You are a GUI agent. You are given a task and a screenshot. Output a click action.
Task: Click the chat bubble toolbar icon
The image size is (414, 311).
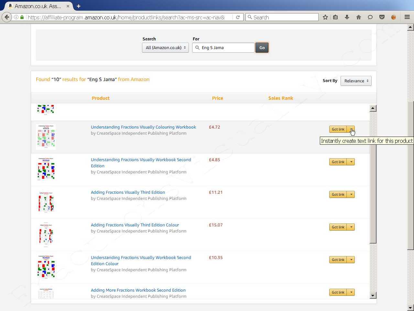370,17
